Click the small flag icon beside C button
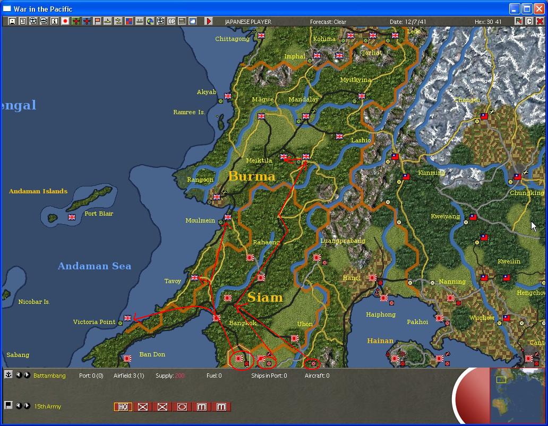This screenshot has height=426, width=548. 518,21
